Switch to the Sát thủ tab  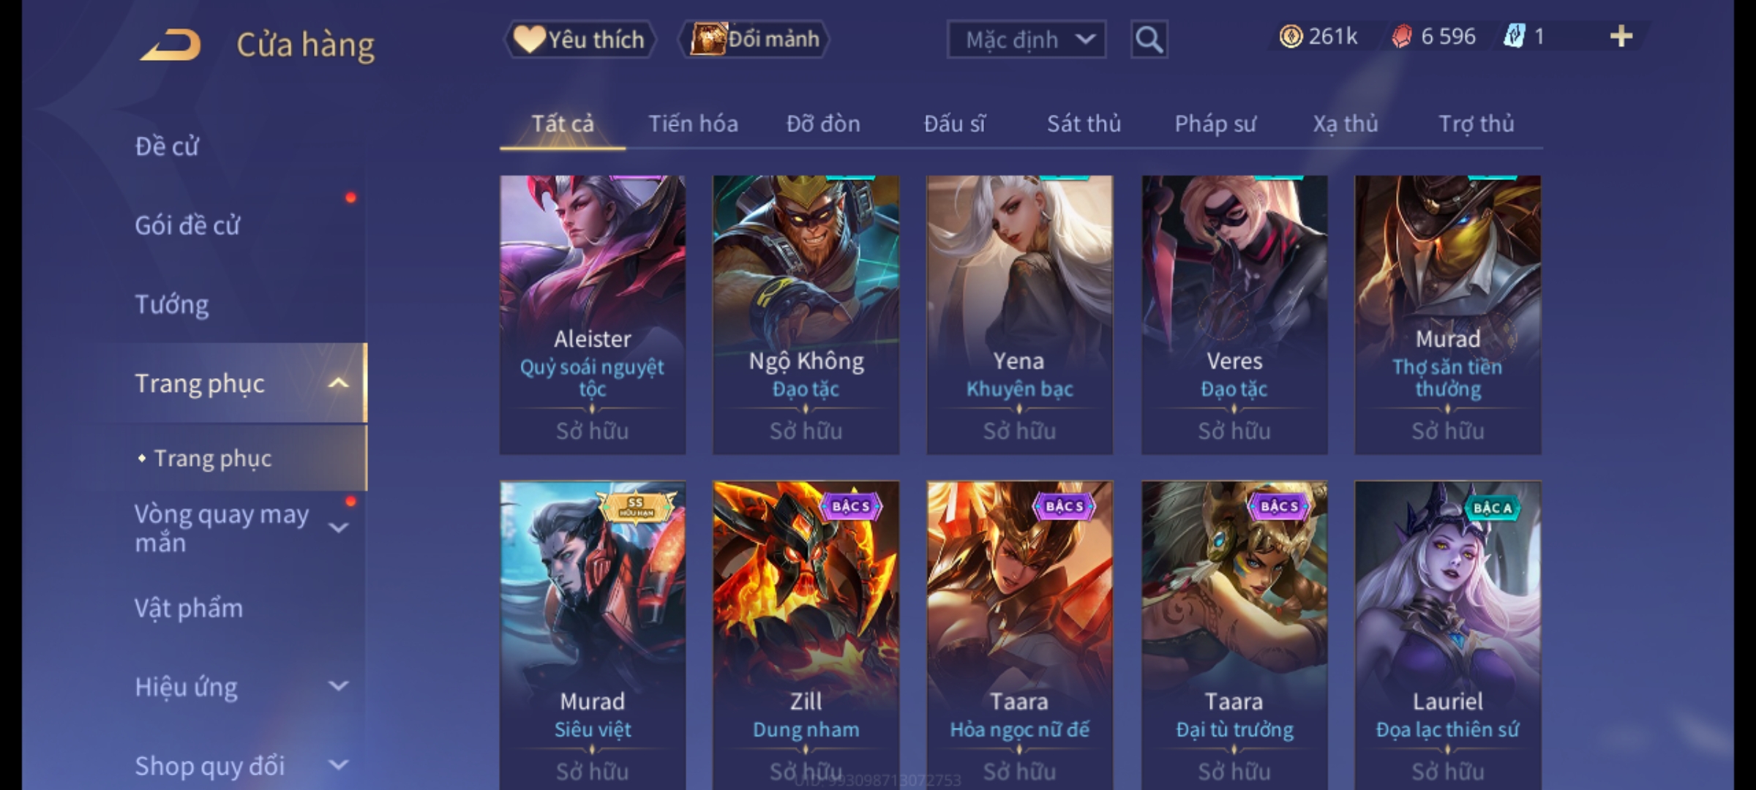(1084, 124)
